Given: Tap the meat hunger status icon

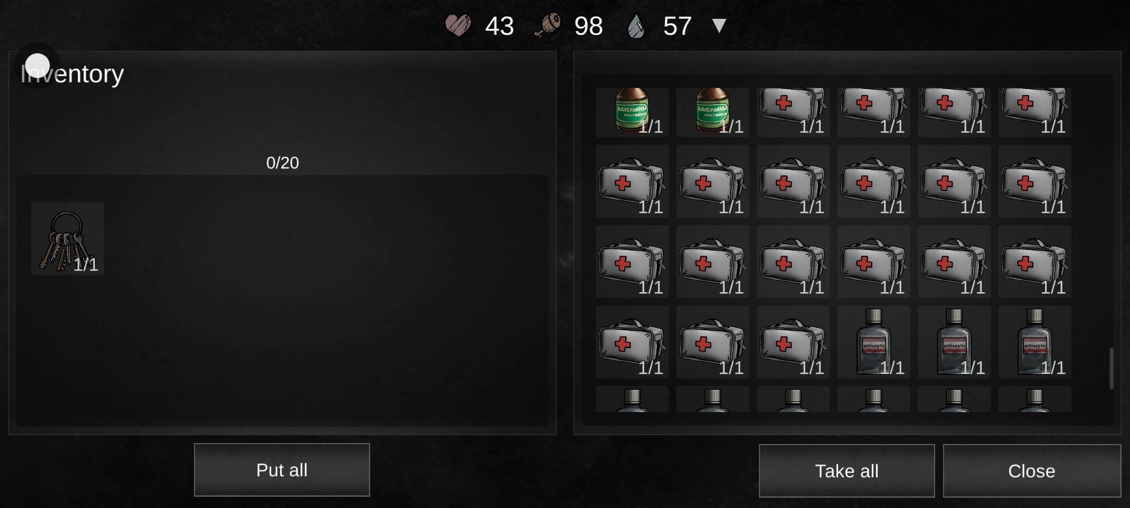Looking at the screenshot, I should [x=547, y=25].
